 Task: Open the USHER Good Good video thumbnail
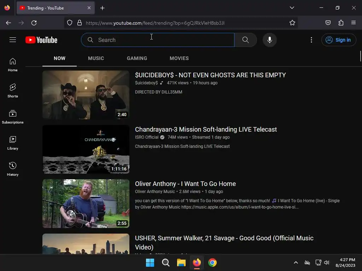86,244
